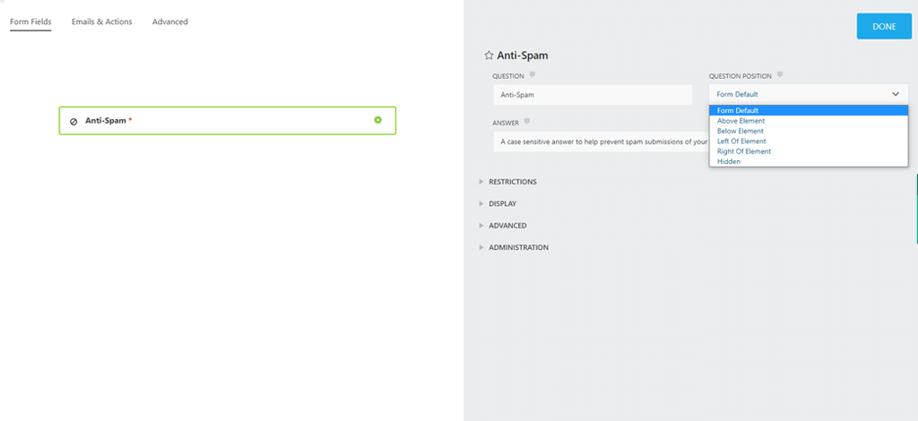918x421 pixels.
Task: Select 'Above Element' from the position list
Action: pos(740,121)
